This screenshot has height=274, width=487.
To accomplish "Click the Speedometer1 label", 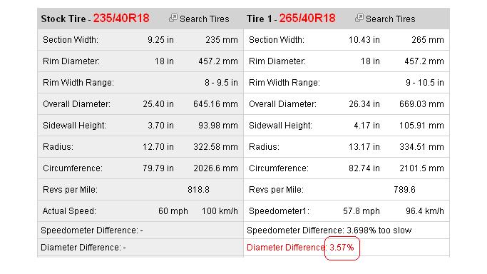I will coord(279,211).
